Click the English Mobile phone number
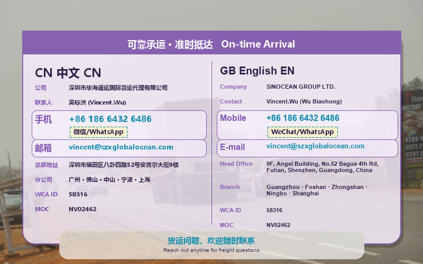Image resolution: width=423 pixels, height=264 pixels. (x=302, y=118)
